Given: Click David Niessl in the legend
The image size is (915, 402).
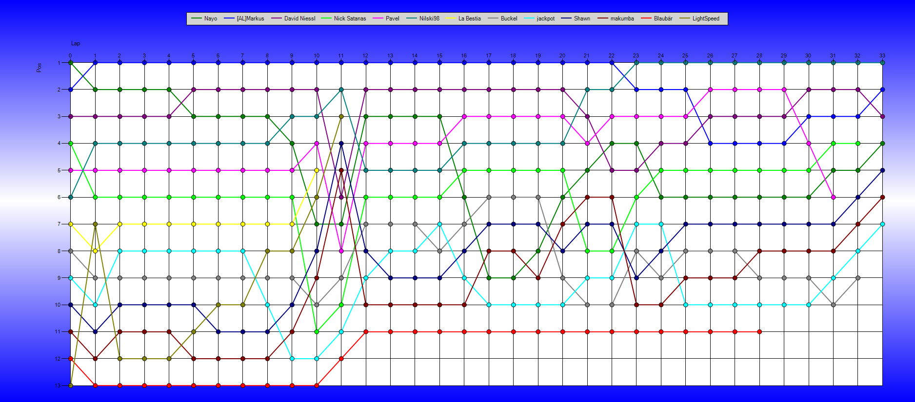Looking at the screenshot, I should (x=293, y=18).
